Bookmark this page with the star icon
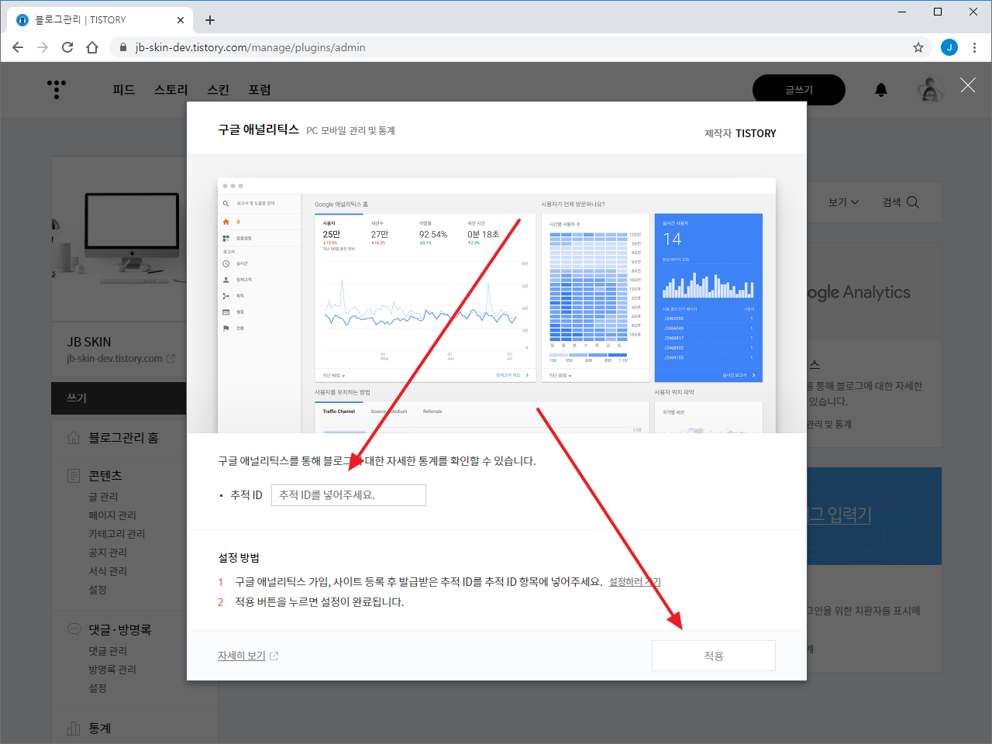The height and width of the screenshot is (744, 992). pos(918,47)
